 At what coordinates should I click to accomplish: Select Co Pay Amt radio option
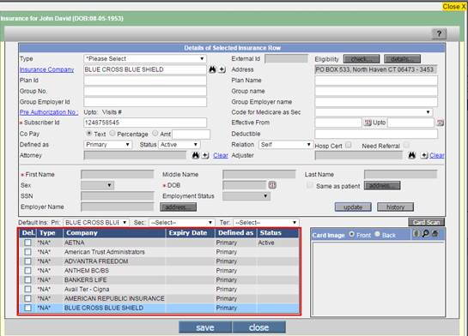pyautogui.click(x=155, y=134)
